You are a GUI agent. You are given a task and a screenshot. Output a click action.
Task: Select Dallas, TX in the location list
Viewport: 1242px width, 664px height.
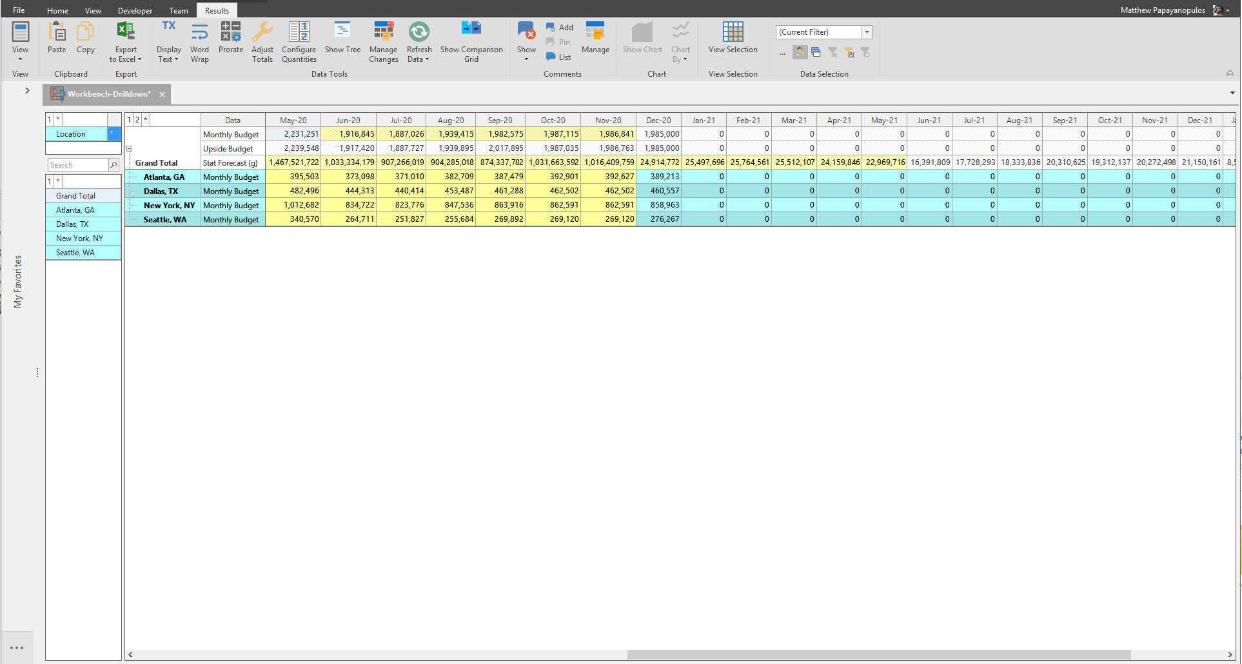(83, 224)
